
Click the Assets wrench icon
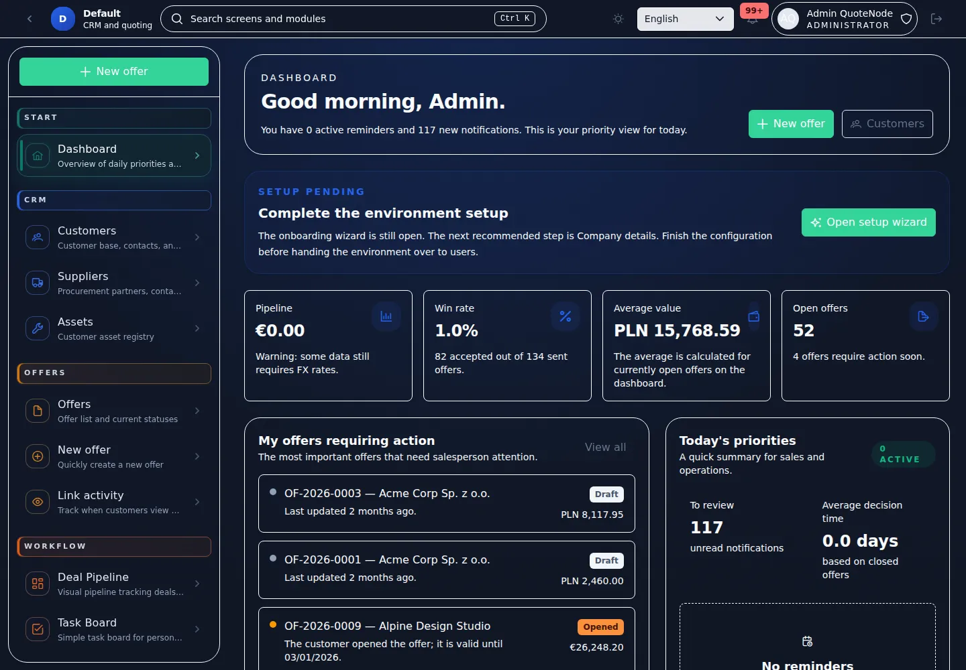[38, 328]
